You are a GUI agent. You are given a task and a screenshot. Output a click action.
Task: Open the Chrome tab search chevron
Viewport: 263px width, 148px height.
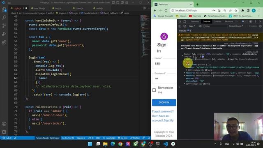tap(235, 3)
